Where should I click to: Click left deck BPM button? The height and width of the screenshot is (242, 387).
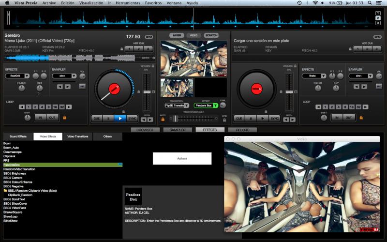149,37
